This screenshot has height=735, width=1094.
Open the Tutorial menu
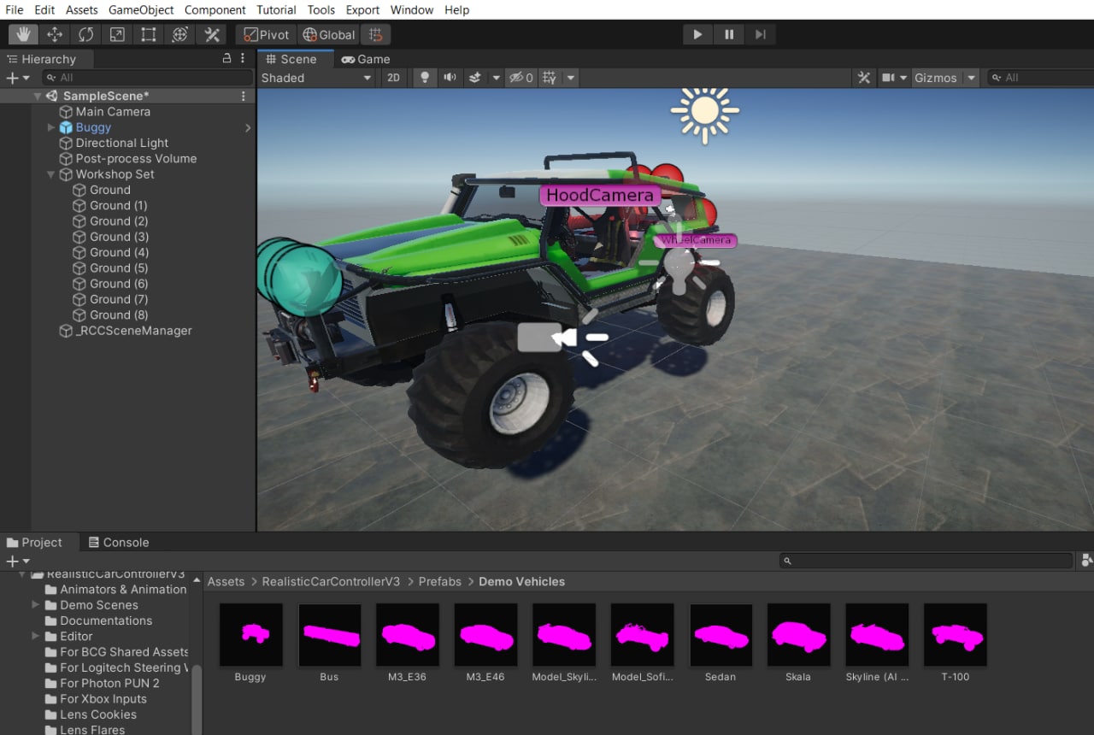point(277,10)
